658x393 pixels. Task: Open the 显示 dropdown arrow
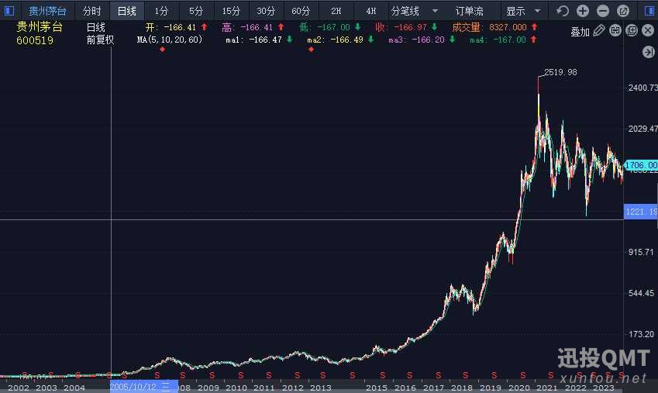pyautogui.click(x=538, y=11)
